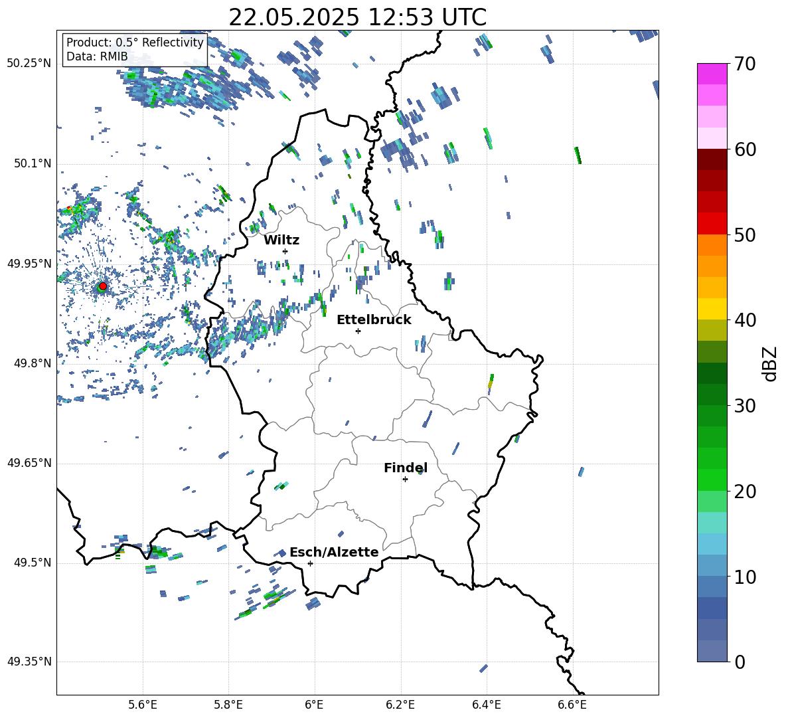The image size is (786, 718).
Task: Click the Wiltz city label
Action: [x=281, y=240]
